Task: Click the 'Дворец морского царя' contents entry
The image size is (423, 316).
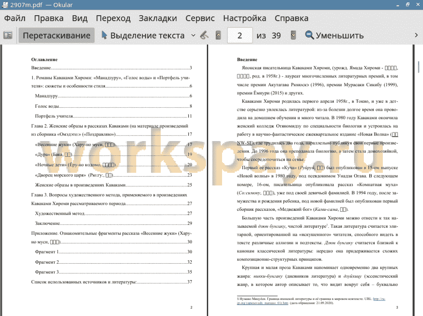Action: tap(113, 175)
